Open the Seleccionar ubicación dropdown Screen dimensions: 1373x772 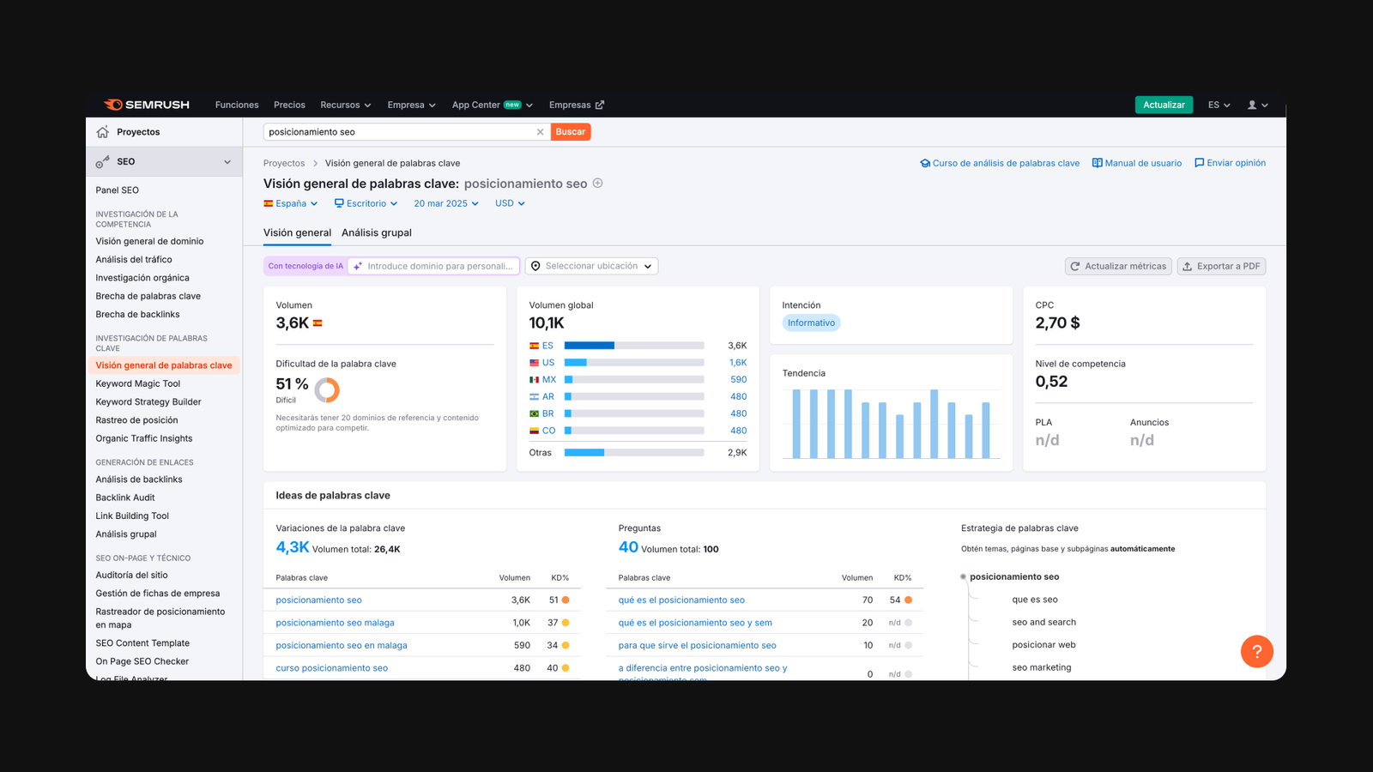click(x=591, y=266)
